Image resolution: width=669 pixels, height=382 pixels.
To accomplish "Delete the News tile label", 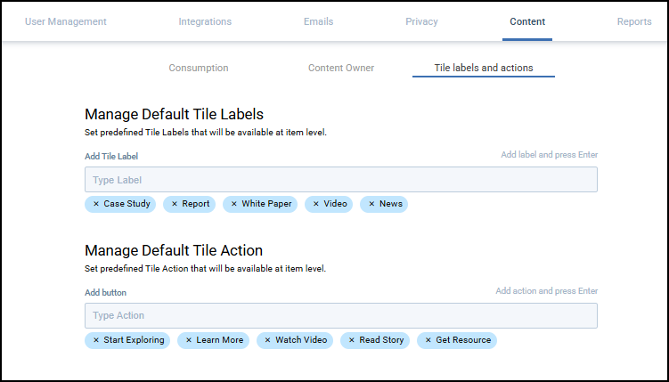I will coord(371,204).
